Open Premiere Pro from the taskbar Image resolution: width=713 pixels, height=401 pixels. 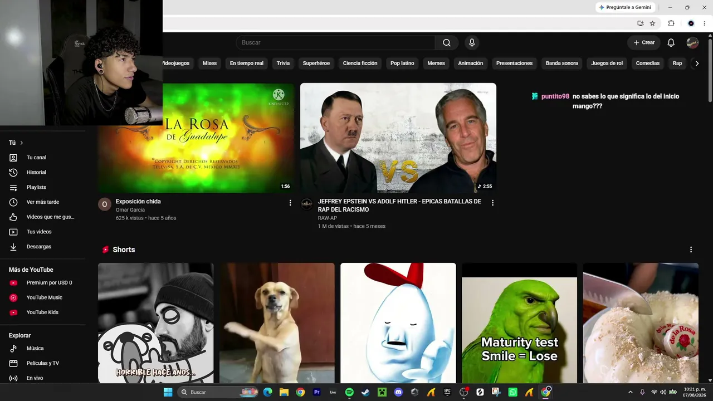pyautogui.click(x=317, y=392)
